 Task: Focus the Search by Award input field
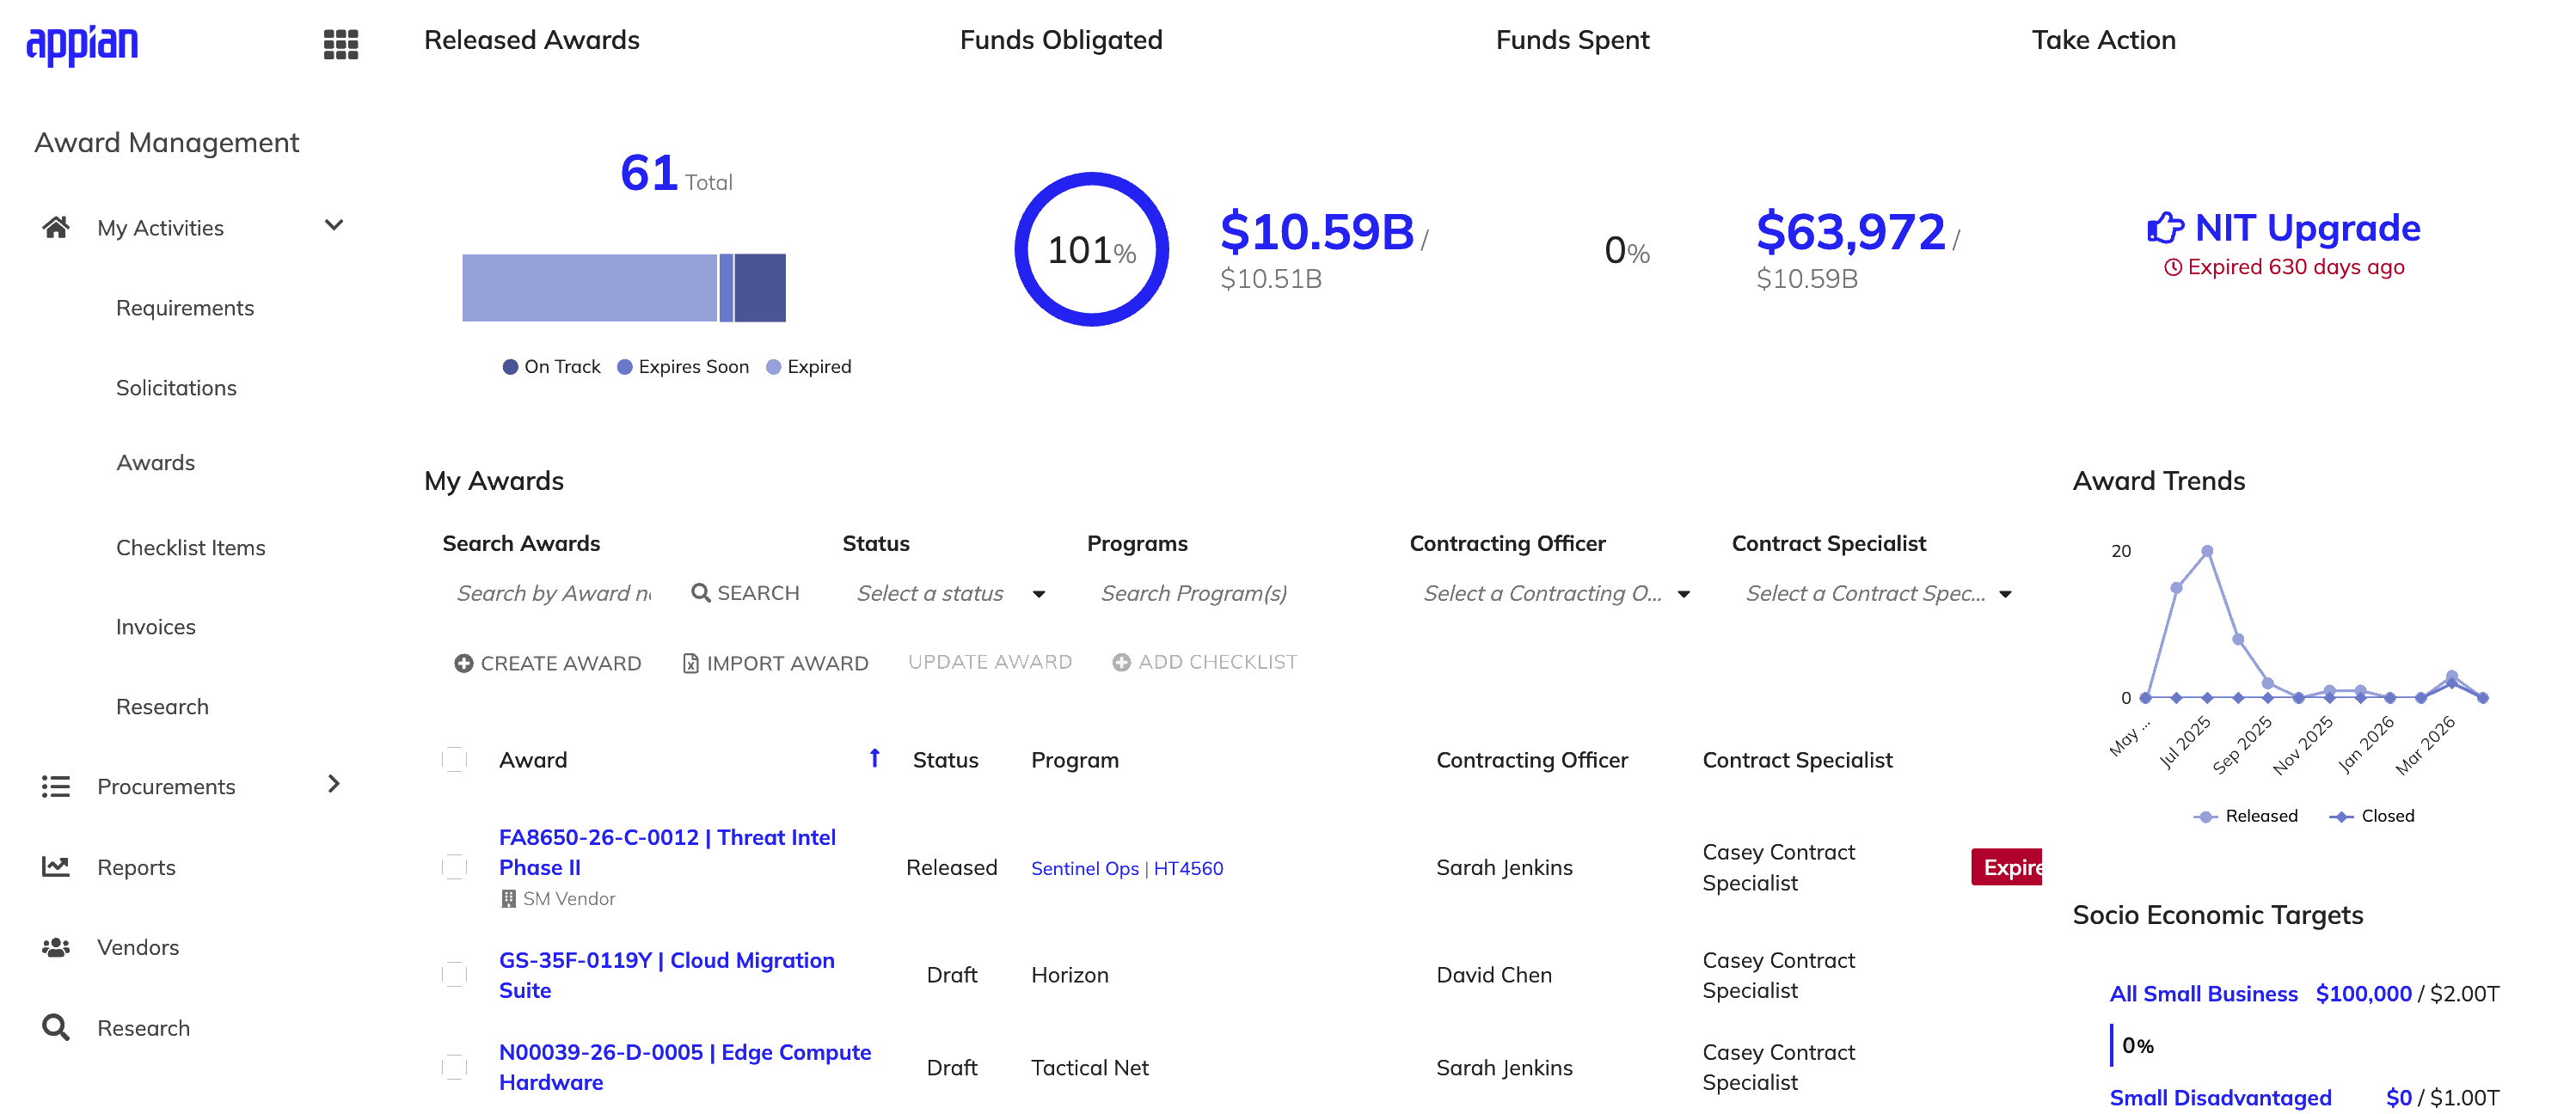pyautogui.click(x=554, y=594)
